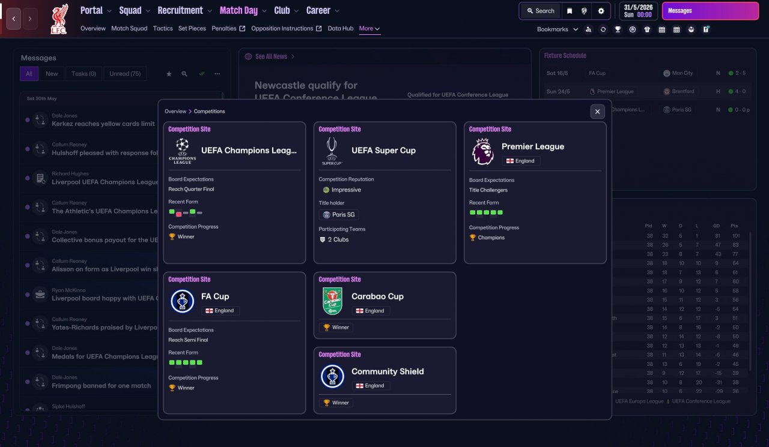Select the Unread (75) filter
This screenshot has width=769, height=447.
tap(125, 74)
